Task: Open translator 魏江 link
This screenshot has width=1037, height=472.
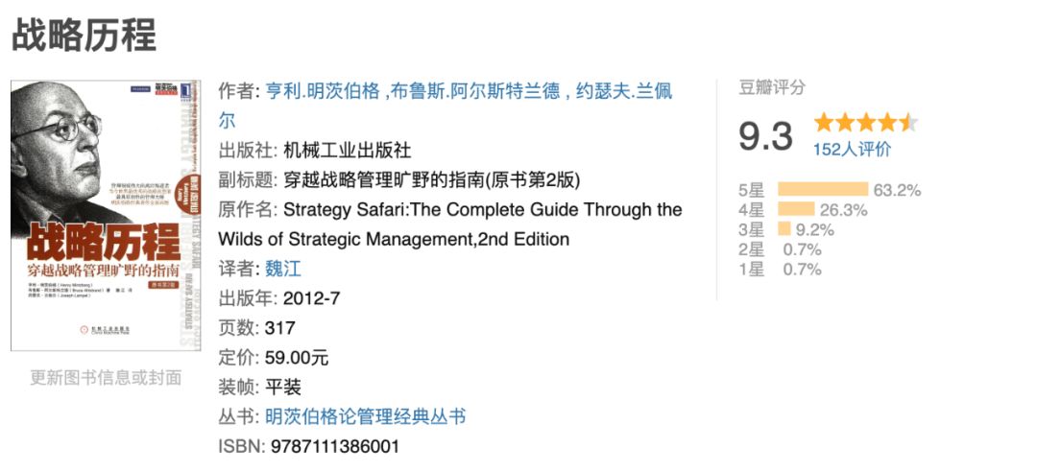Action: [x=283, y=269]
